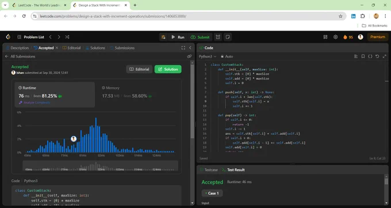Open the timer alarm clock icon
391x208 pixels.
pos(218,37)
